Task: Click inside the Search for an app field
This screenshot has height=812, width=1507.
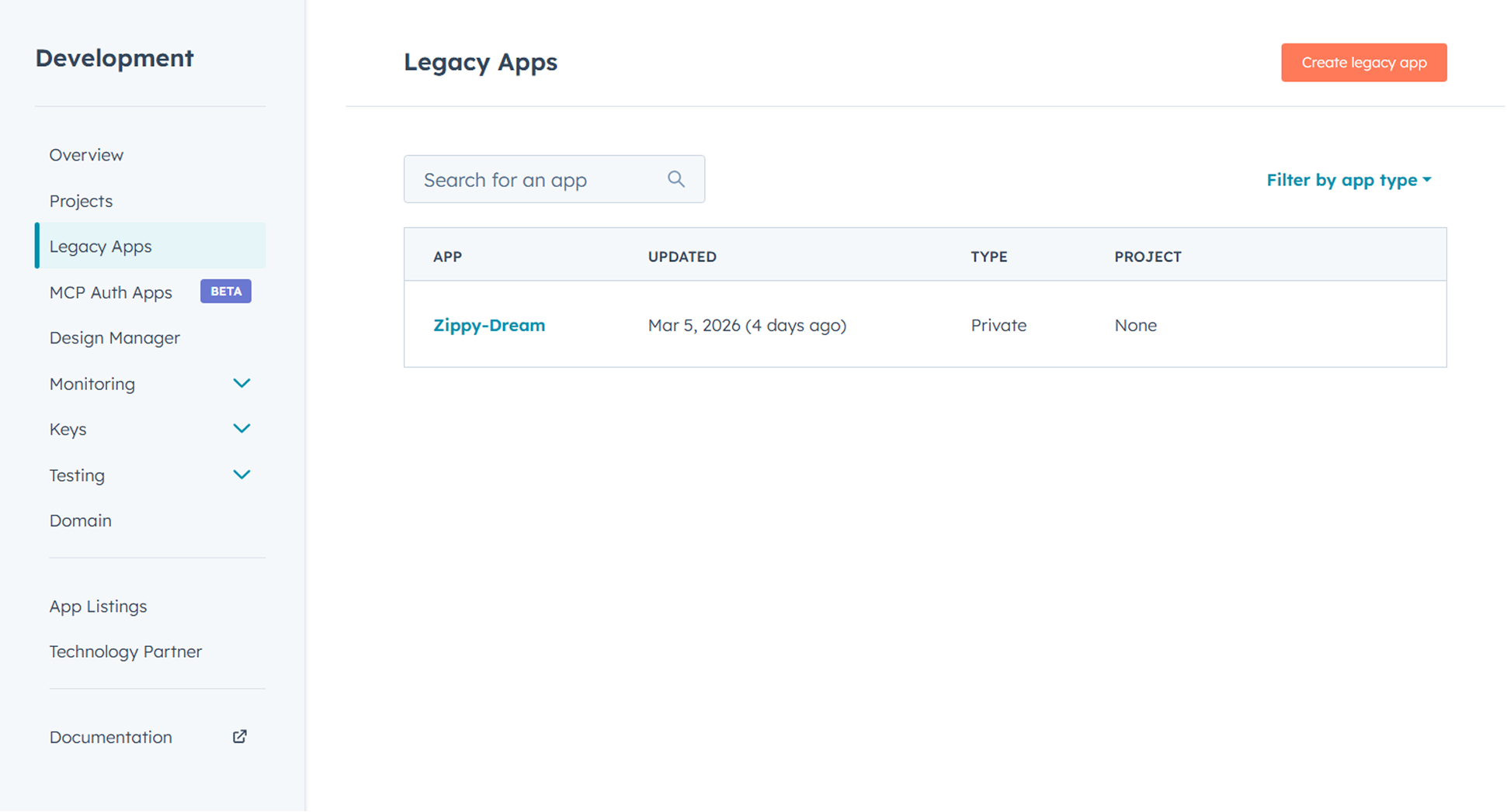Action: (x=536, y=179)
